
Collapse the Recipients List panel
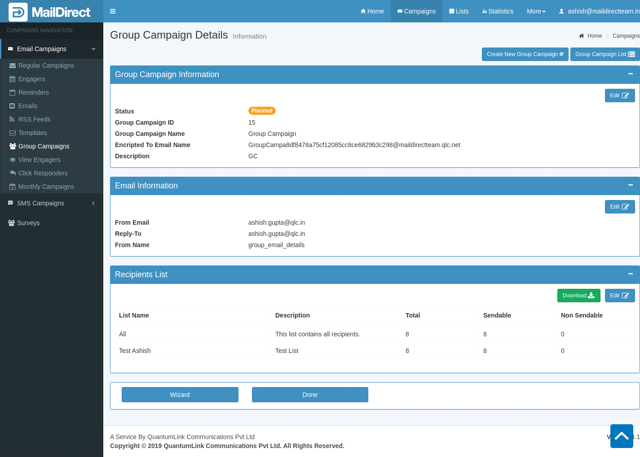tap(630, 274)
